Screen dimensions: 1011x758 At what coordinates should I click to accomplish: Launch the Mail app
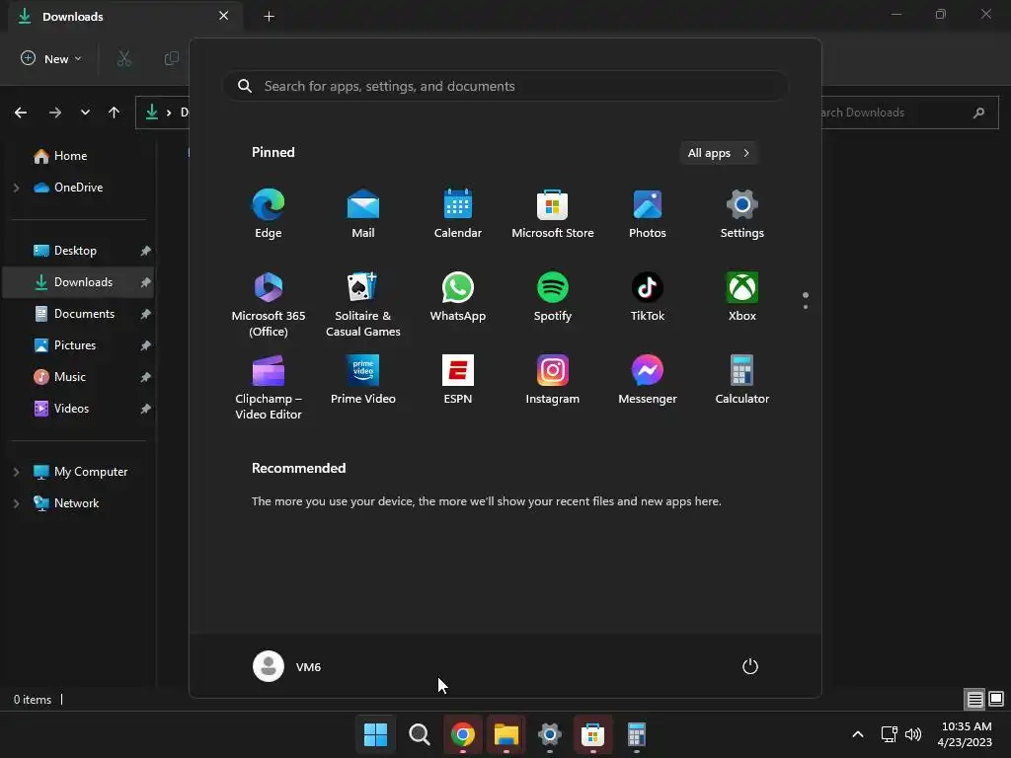pyautogui.click(x=363, y=214)
